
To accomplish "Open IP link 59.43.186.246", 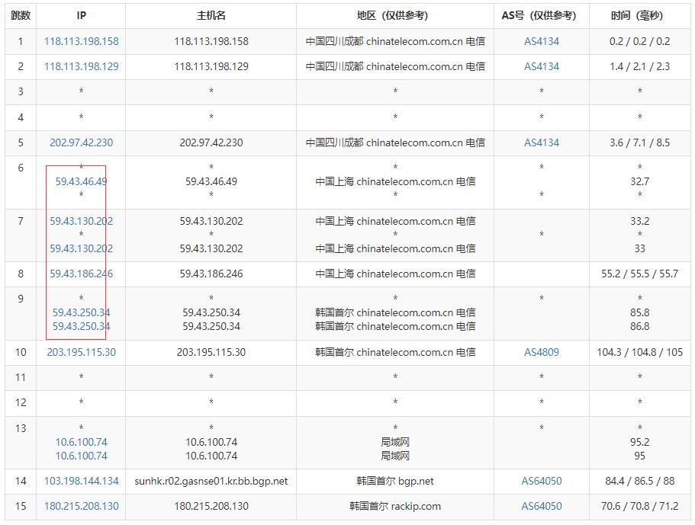I will click(x=81, y=274).
